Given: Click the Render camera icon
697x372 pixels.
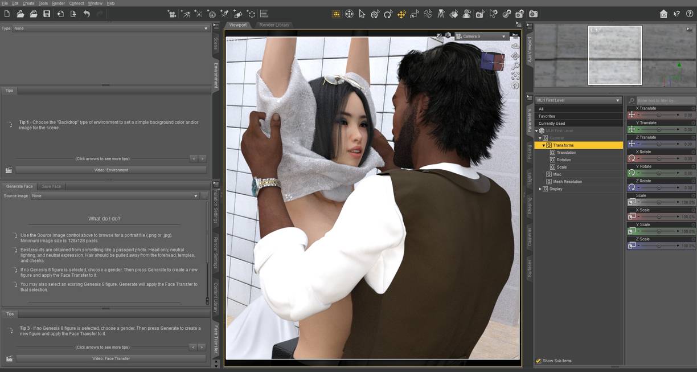Looking at the screenshot, I should coord(533,14).
